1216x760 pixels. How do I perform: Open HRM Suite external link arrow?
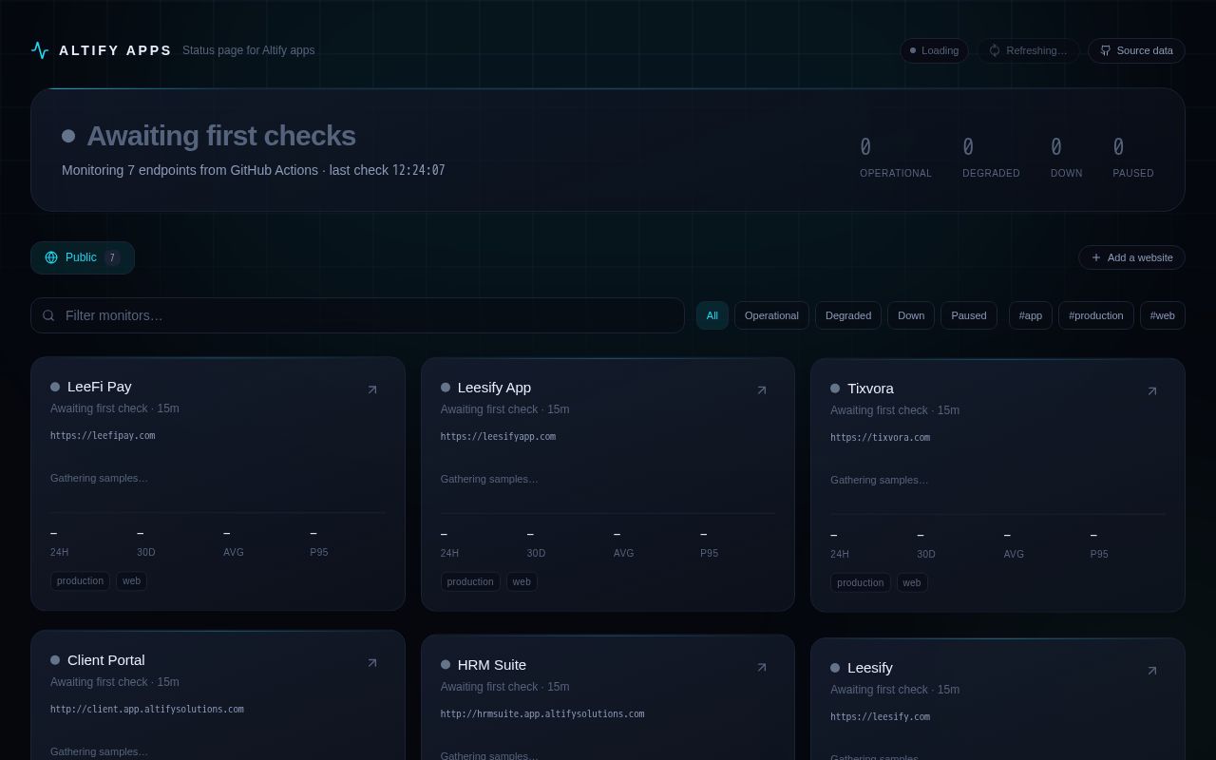(762, 668)
